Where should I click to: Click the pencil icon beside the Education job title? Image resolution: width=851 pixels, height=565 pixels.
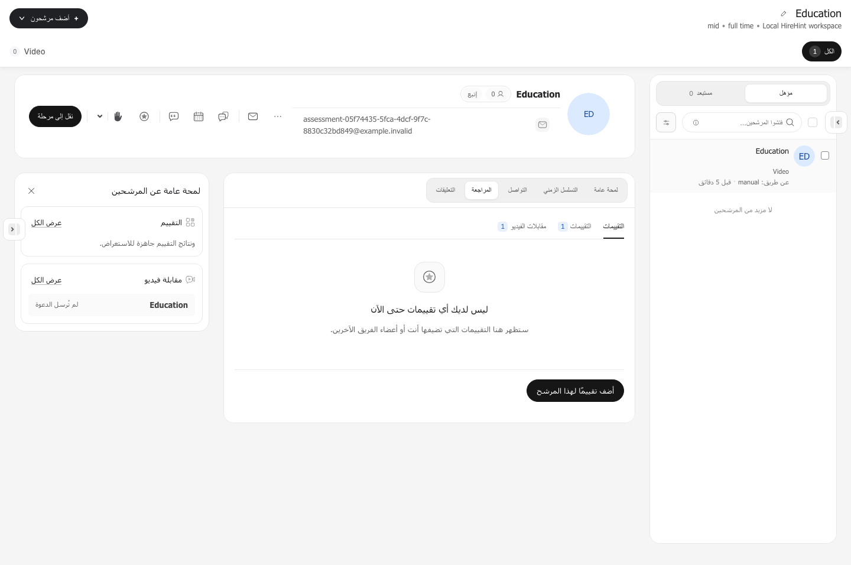coord(784,14)
